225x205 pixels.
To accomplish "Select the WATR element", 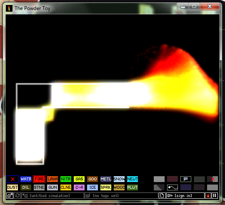I will pos(26,179).
